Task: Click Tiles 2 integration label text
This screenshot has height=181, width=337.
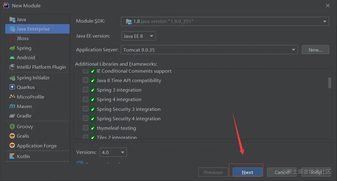Action: pyautogui.click(x=117, y=137)
